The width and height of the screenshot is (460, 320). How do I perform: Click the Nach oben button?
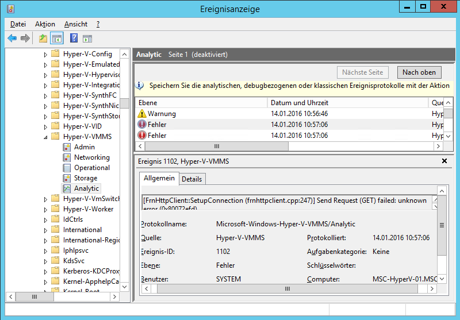pos(419,72)
